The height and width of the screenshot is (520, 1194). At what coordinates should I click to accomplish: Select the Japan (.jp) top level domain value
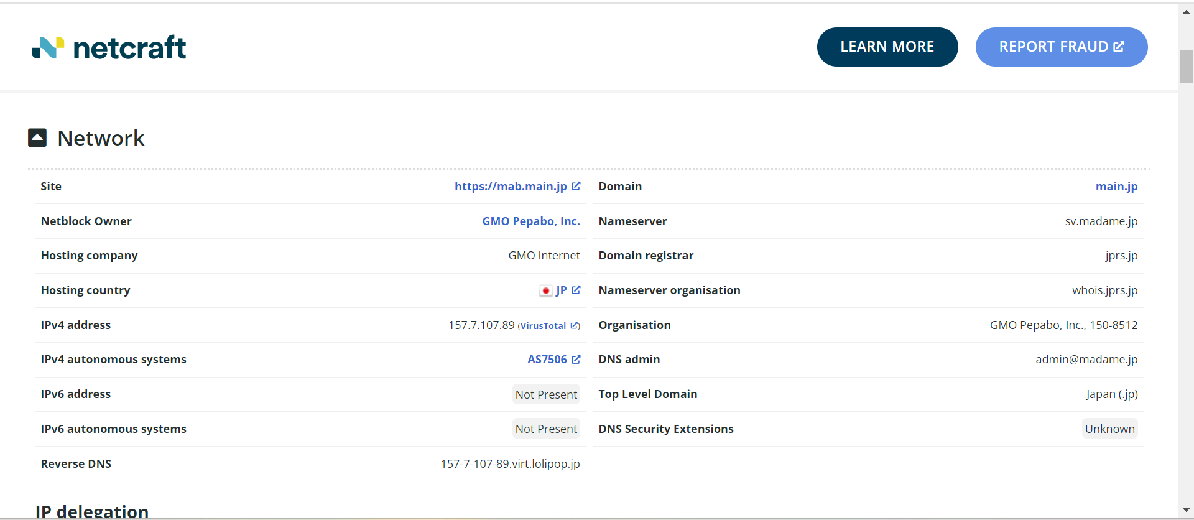(1112, 394)
